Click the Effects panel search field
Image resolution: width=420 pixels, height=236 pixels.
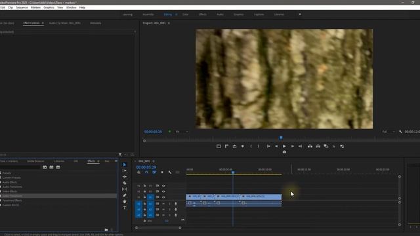pos(20,167)
